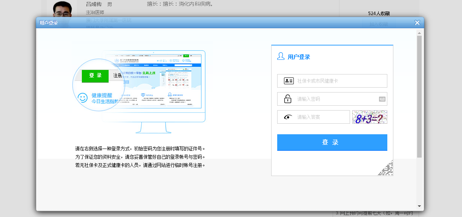Click the 健康提醒 text in the illustration
The height and width of the screenshot is (217, 462).
click(102, 96)
